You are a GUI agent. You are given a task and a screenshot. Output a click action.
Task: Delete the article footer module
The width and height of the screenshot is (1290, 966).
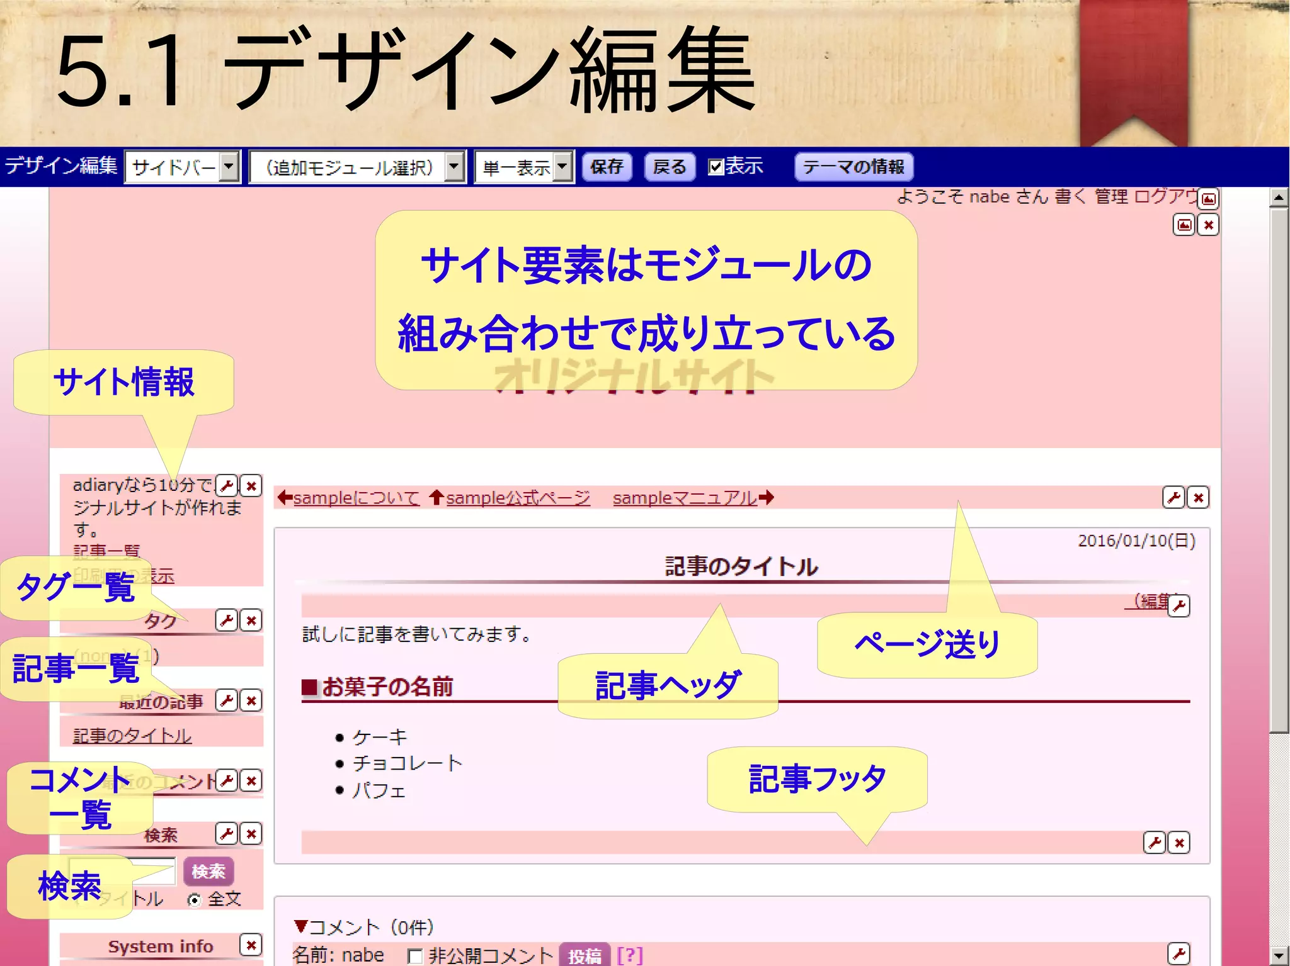tap(1180, 842)
